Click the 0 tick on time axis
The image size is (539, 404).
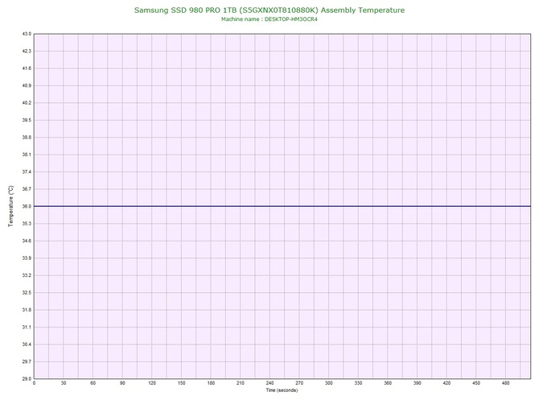(x=34, y=383)
